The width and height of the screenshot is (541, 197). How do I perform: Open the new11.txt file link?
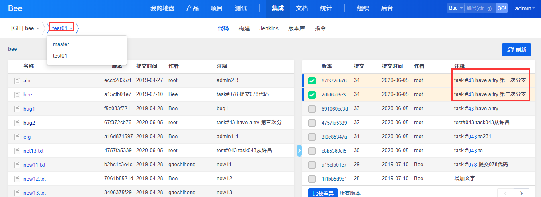[x=34, y=165]
